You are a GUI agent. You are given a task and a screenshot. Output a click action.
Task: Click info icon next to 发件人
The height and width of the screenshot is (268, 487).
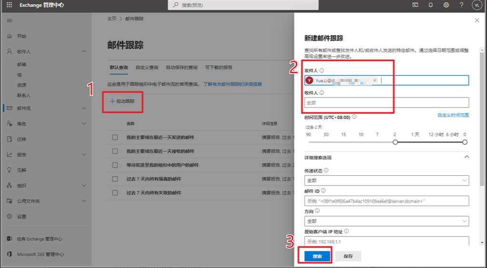point(322,70)
